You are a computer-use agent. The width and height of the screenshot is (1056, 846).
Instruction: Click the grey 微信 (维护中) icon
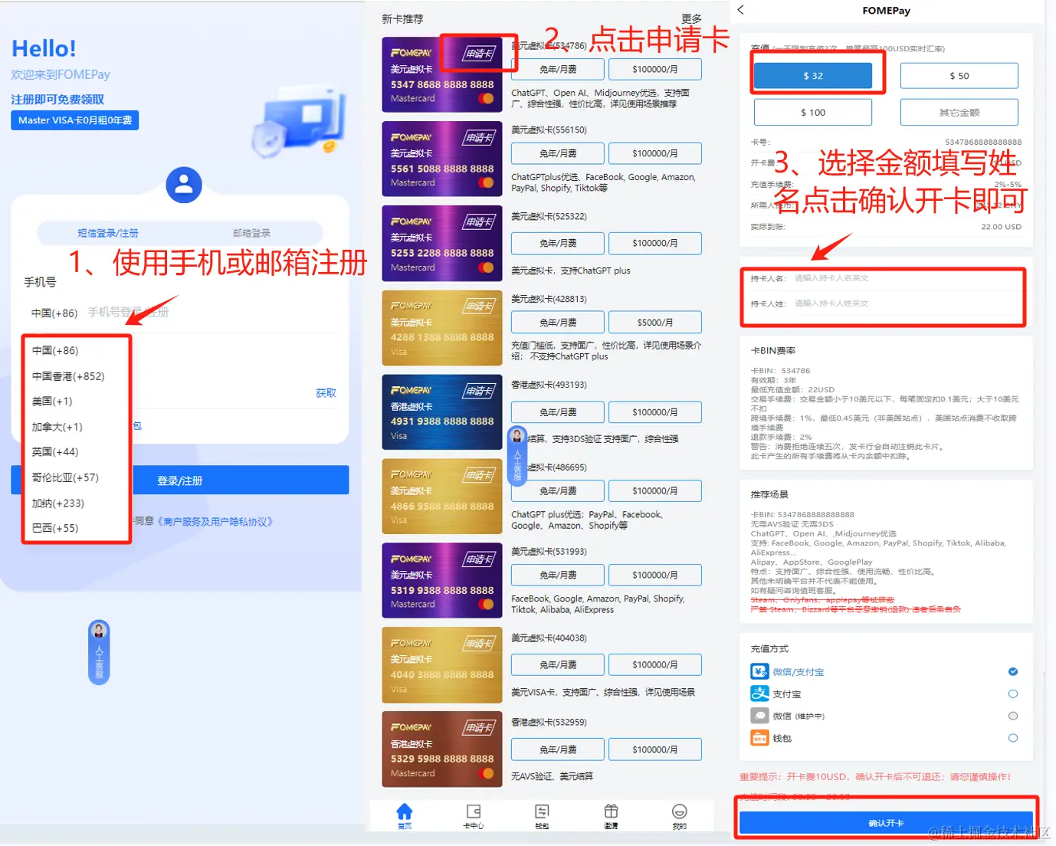[x=759, y=716]
